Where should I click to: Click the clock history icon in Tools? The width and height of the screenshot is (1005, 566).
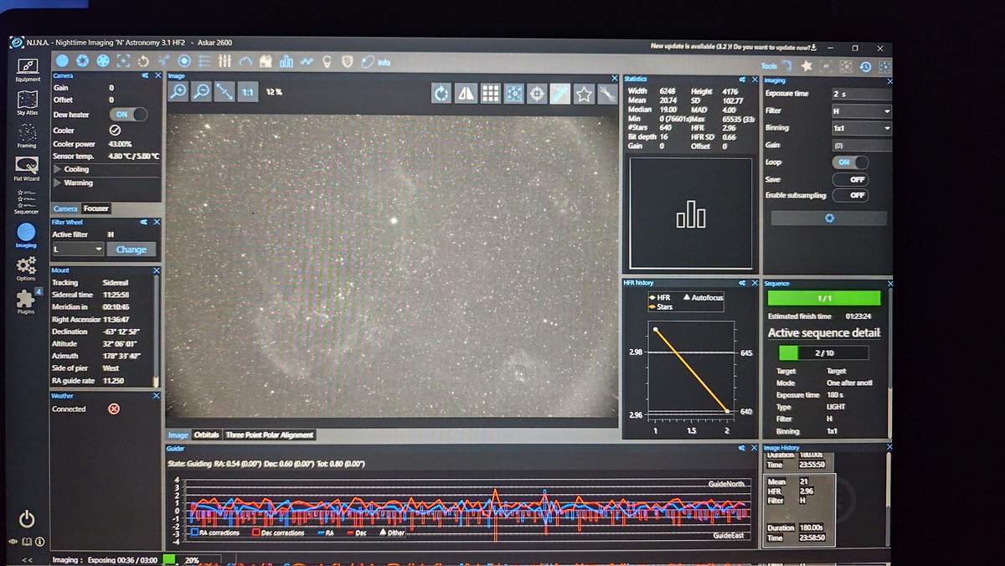point(865,66)
